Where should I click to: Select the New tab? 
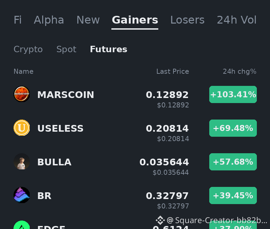[88, 20]
